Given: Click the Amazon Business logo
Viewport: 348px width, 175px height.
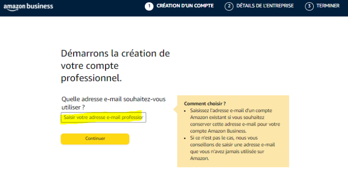Looking at the screenshot, I should pyautogui.click(x=28, y=6).
